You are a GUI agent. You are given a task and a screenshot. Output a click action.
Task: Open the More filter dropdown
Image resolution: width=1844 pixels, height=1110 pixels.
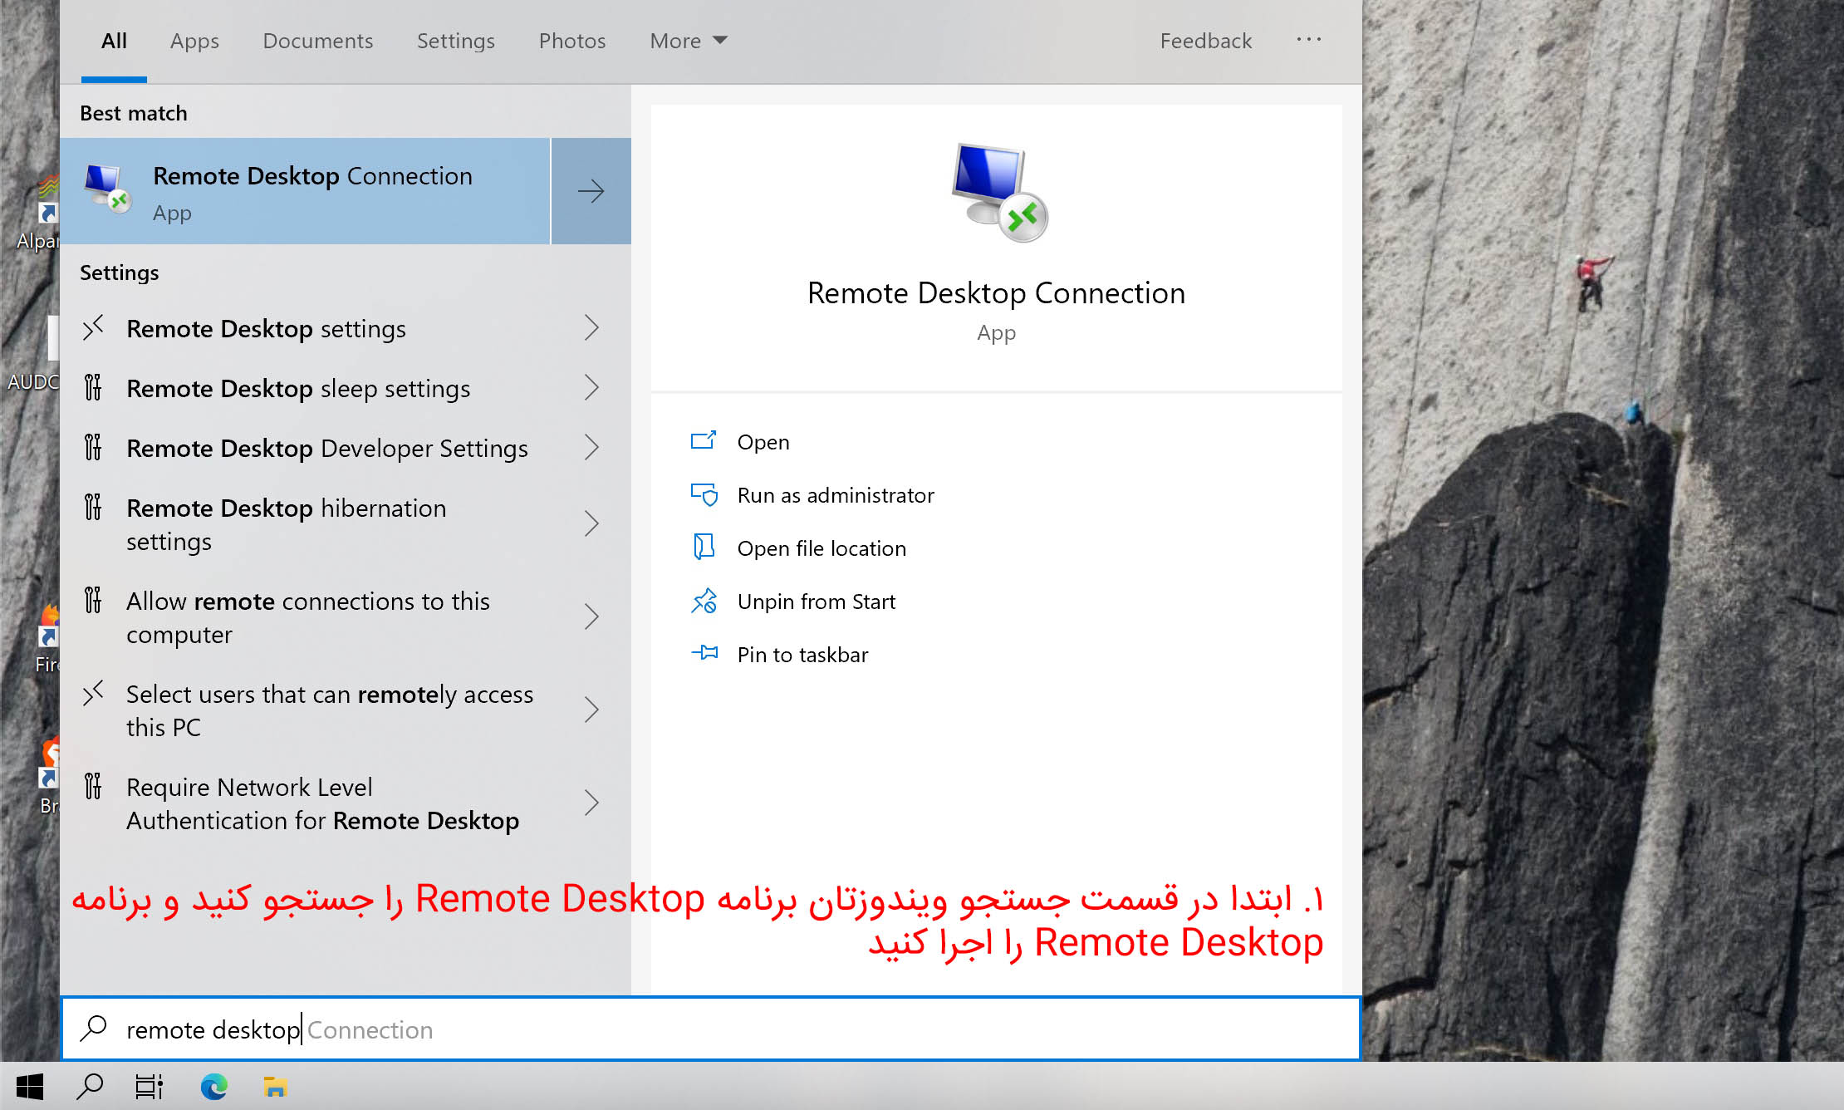[688, 41]
